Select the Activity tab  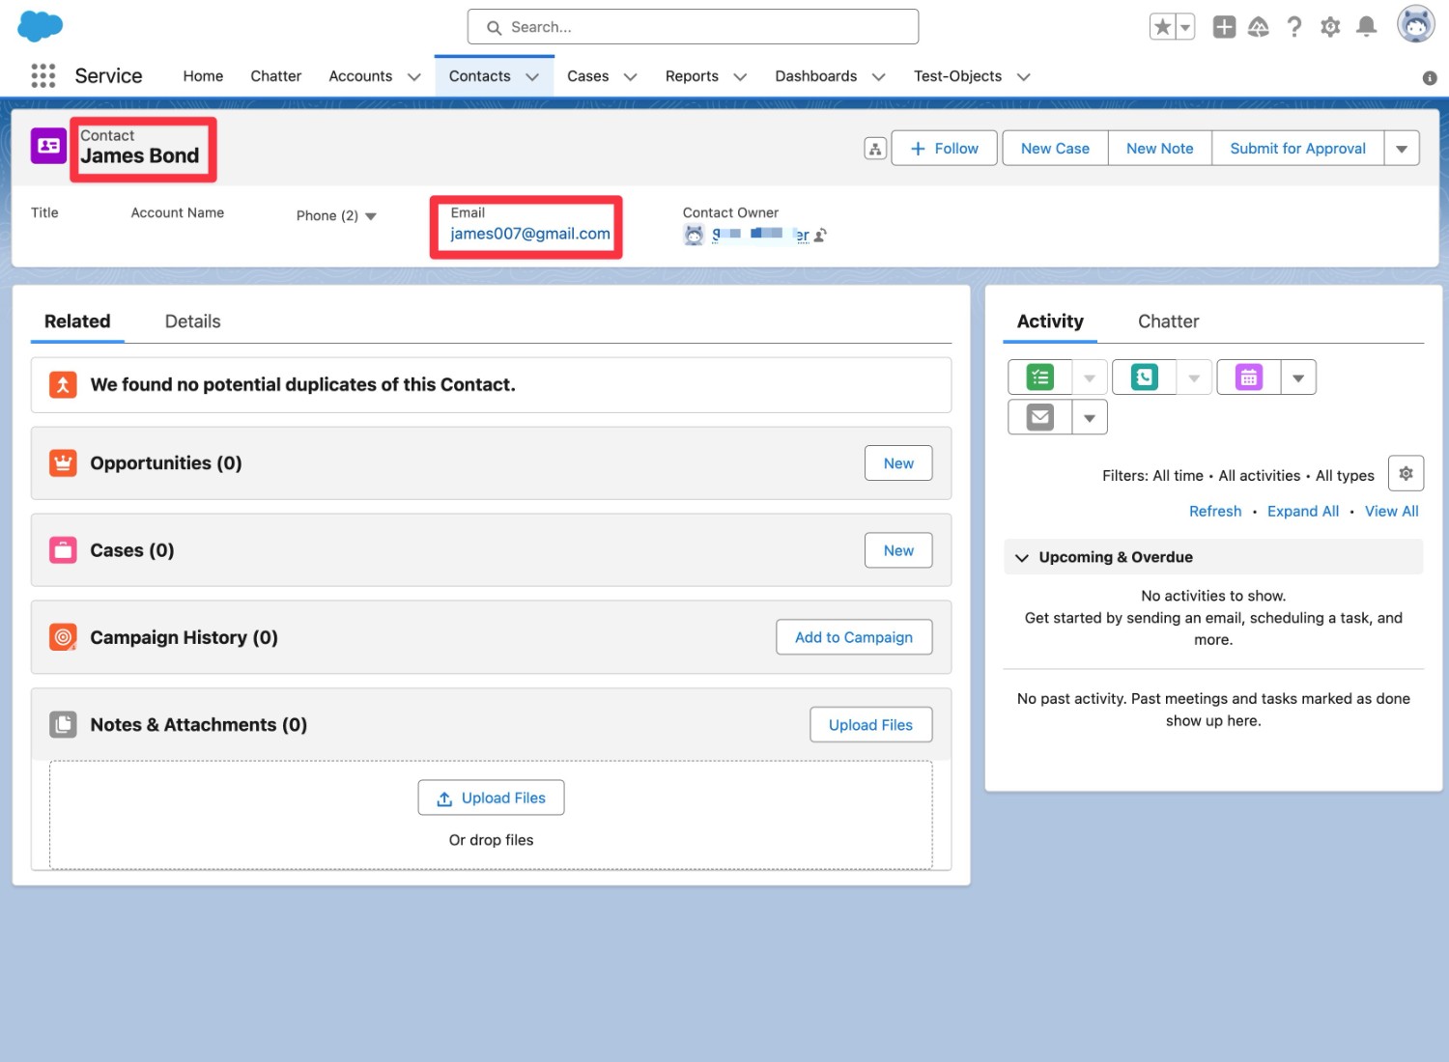(1050, 321)
